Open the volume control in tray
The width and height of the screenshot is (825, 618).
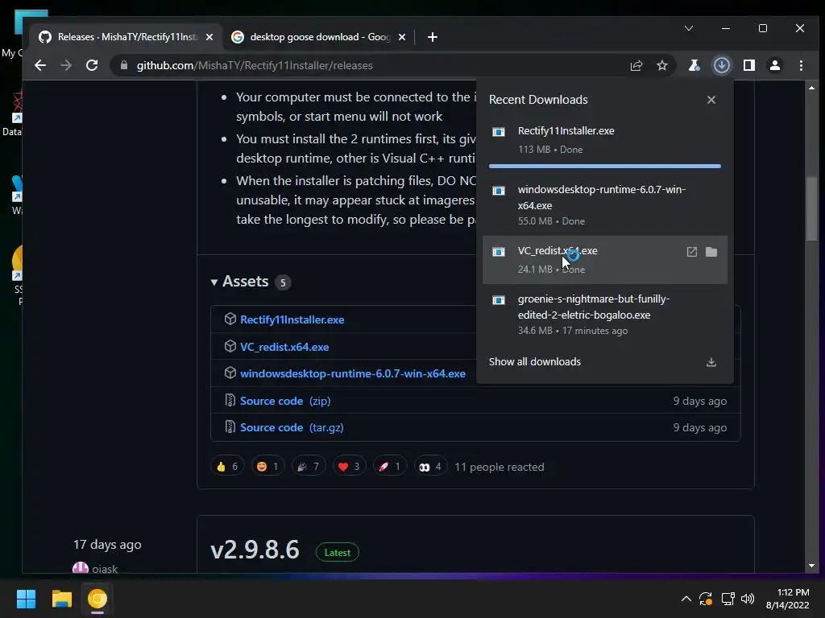pos(748,599)
